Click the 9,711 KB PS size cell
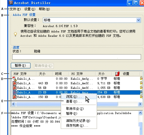The width and height of the screenshot is (144, 135). 104,83
